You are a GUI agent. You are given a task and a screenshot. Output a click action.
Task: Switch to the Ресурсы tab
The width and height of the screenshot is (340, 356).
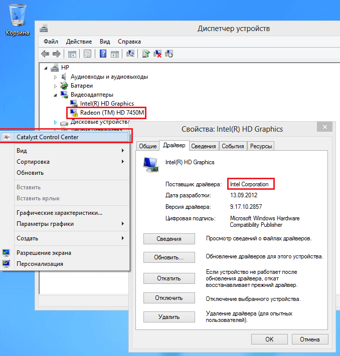pyautogui.click(x=261, y=146)
